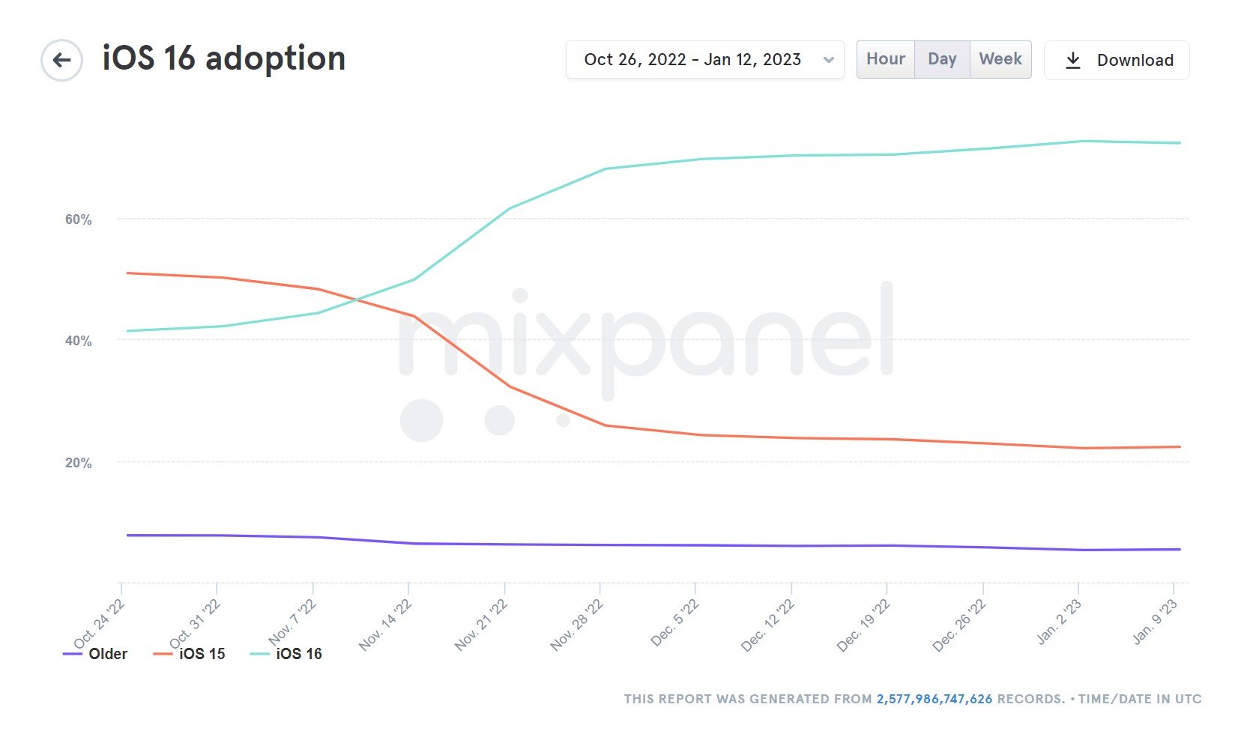Expand the Oct 26 - Jan 12 picker chevron
The width and height of the screenshot is (1235, 749).
[x=827, y=59]
